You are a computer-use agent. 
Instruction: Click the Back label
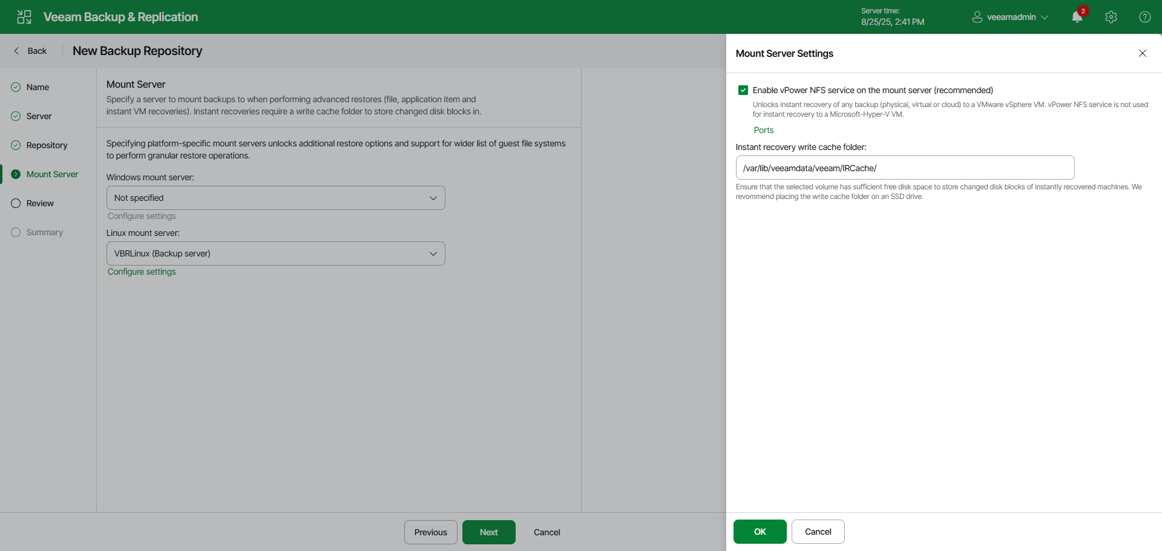37,51
